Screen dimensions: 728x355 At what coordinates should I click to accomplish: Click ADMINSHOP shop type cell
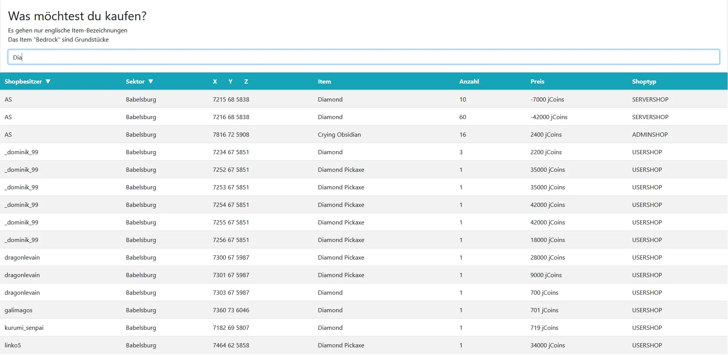point(650,134)
